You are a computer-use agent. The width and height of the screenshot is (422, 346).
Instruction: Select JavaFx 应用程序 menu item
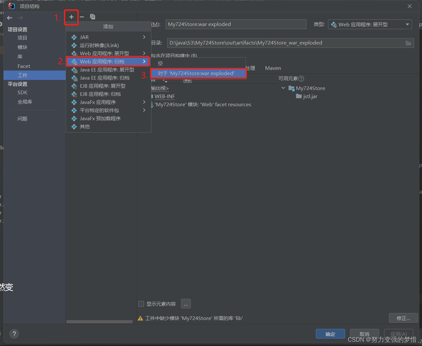point(109,102)
